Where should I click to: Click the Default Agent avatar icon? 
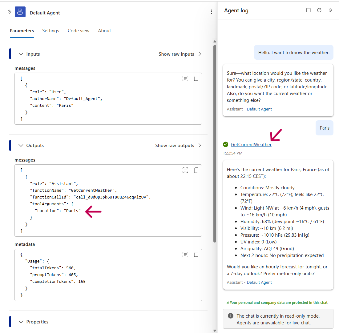click(x=20, y=12)
